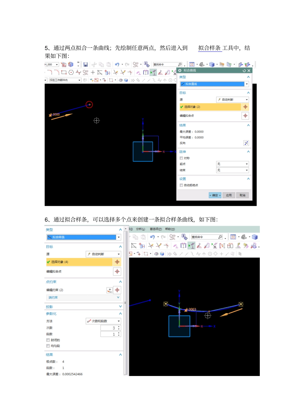Screen dimensions: 297x420
Task: Click the target icon beside 选择对象 (2)
Action: 245,107
